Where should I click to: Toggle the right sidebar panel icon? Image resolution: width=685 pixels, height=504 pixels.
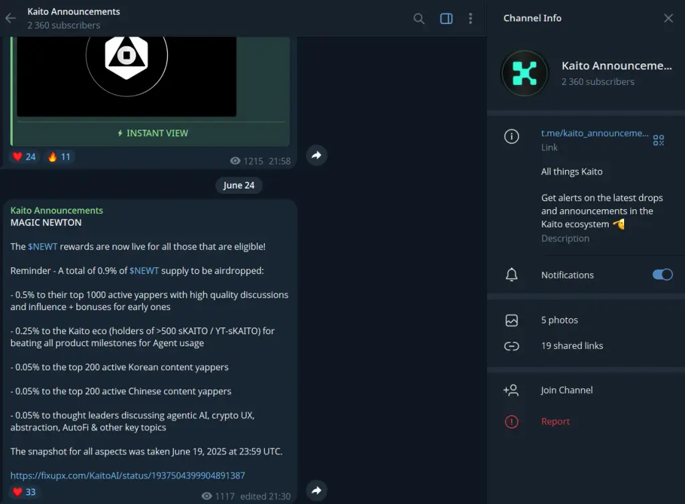click(446, 18)
